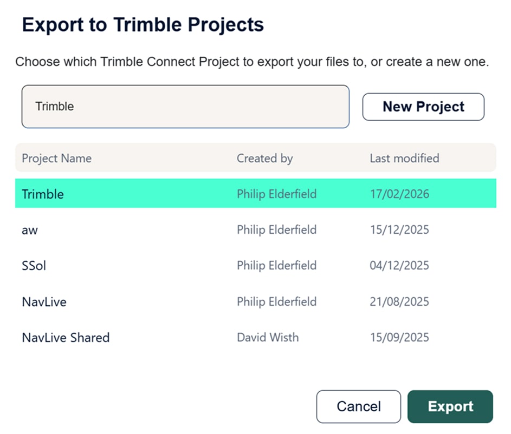The image size is (511, 434).
Task: Pick the NavLive project name
Action: tap(44, 301)
